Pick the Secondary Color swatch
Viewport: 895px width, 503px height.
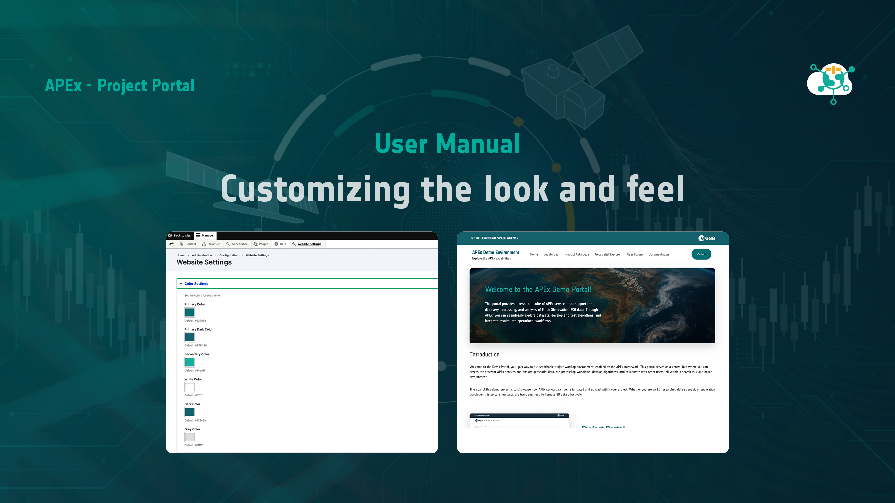(190, 362)
